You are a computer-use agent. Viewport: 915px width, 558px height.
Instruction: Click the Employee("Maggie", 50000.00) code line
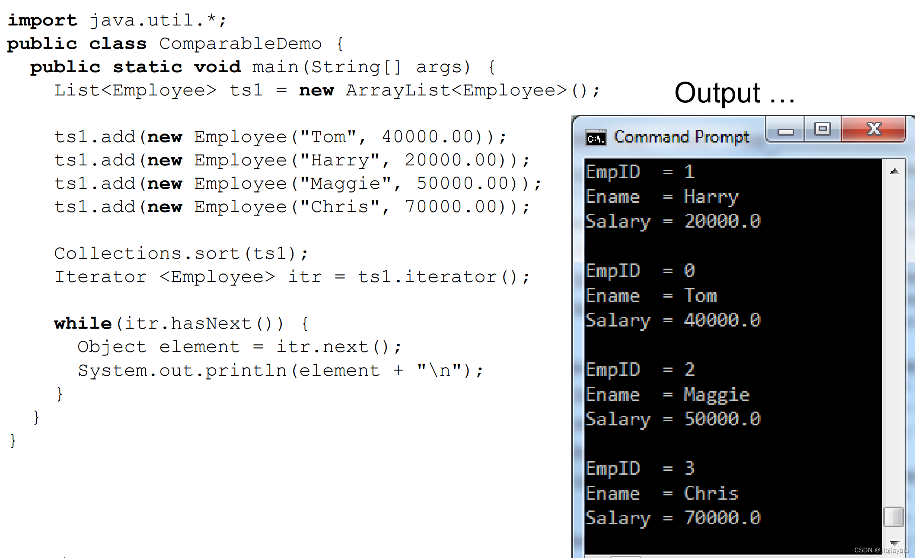click(x=297, y=184)
